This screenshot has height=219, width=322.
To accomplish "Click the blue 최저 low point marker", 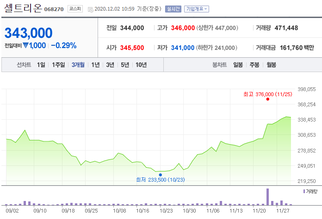I will (161, 175).
